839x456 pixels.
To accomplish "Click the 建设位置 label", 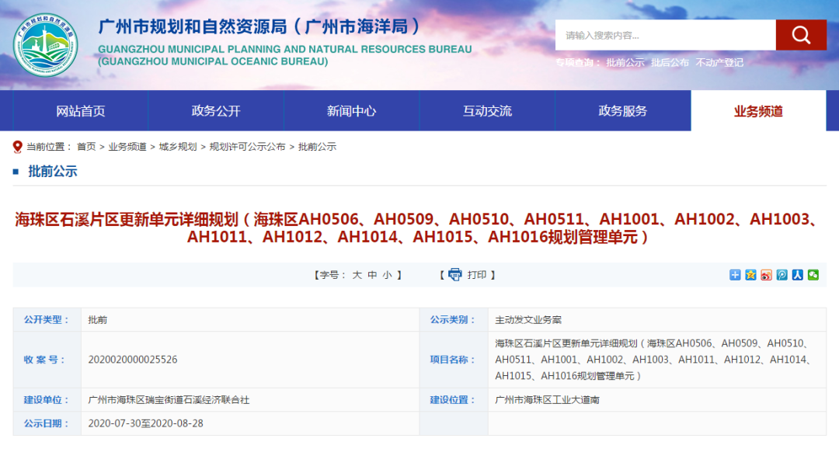I will 453,400.
